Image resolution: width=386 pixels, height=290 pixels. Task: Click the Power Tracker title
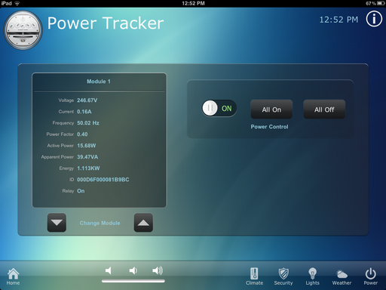pyautogui.click(x=106, y=23)
